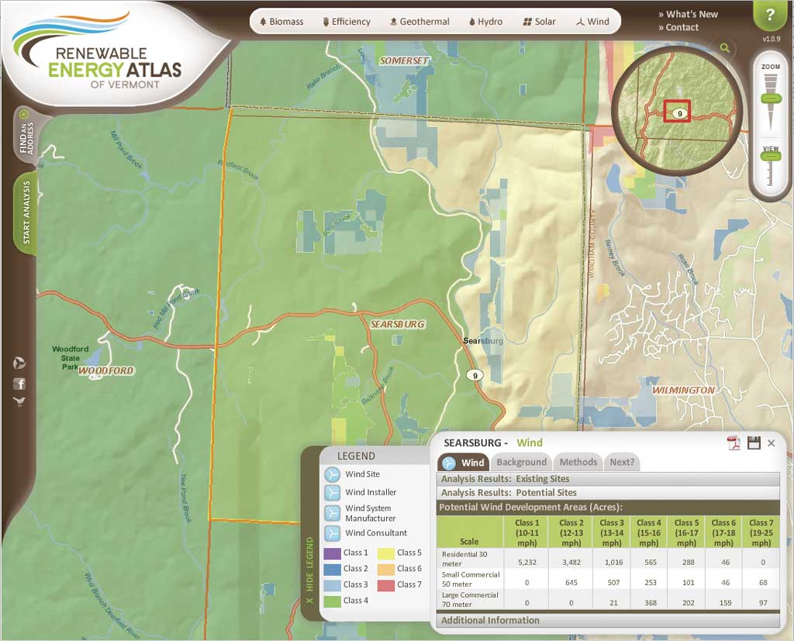This screenshot has width=794, height=641.
Task: Click the 645 value in Small Commercial row
Action: (571, 583)
